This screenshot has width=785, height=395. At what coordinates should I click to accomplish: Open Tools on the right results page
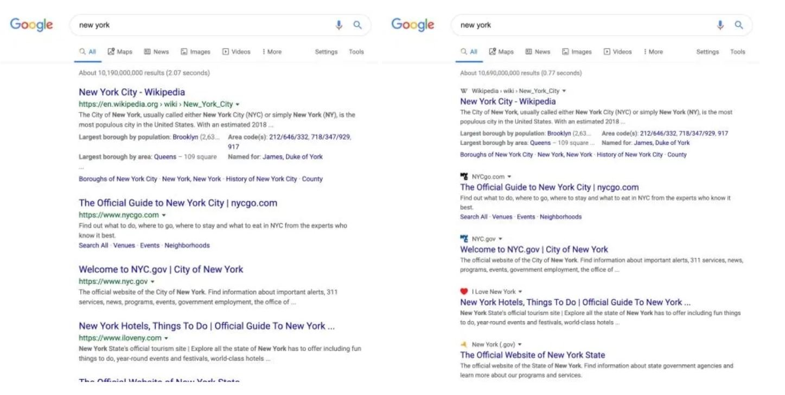737,52
